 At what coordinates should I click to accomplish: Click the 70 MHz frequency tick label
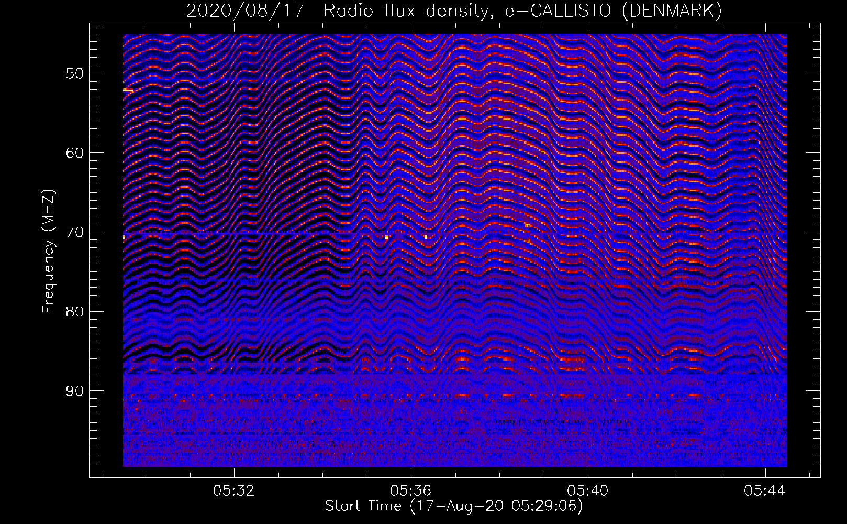coord(75,232)
